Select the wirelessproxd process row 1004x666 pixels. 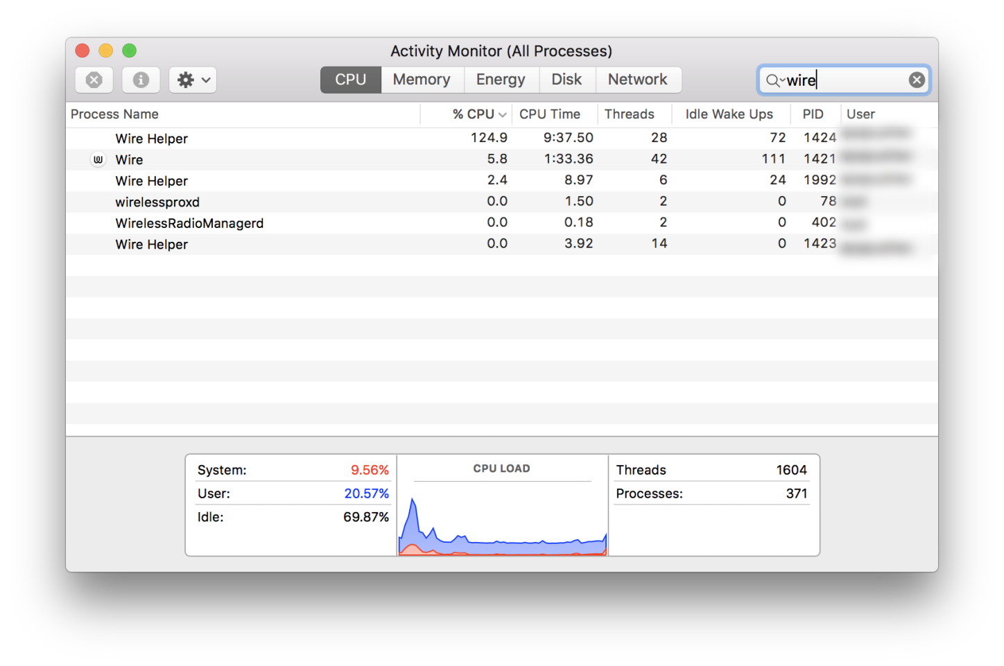502,202
